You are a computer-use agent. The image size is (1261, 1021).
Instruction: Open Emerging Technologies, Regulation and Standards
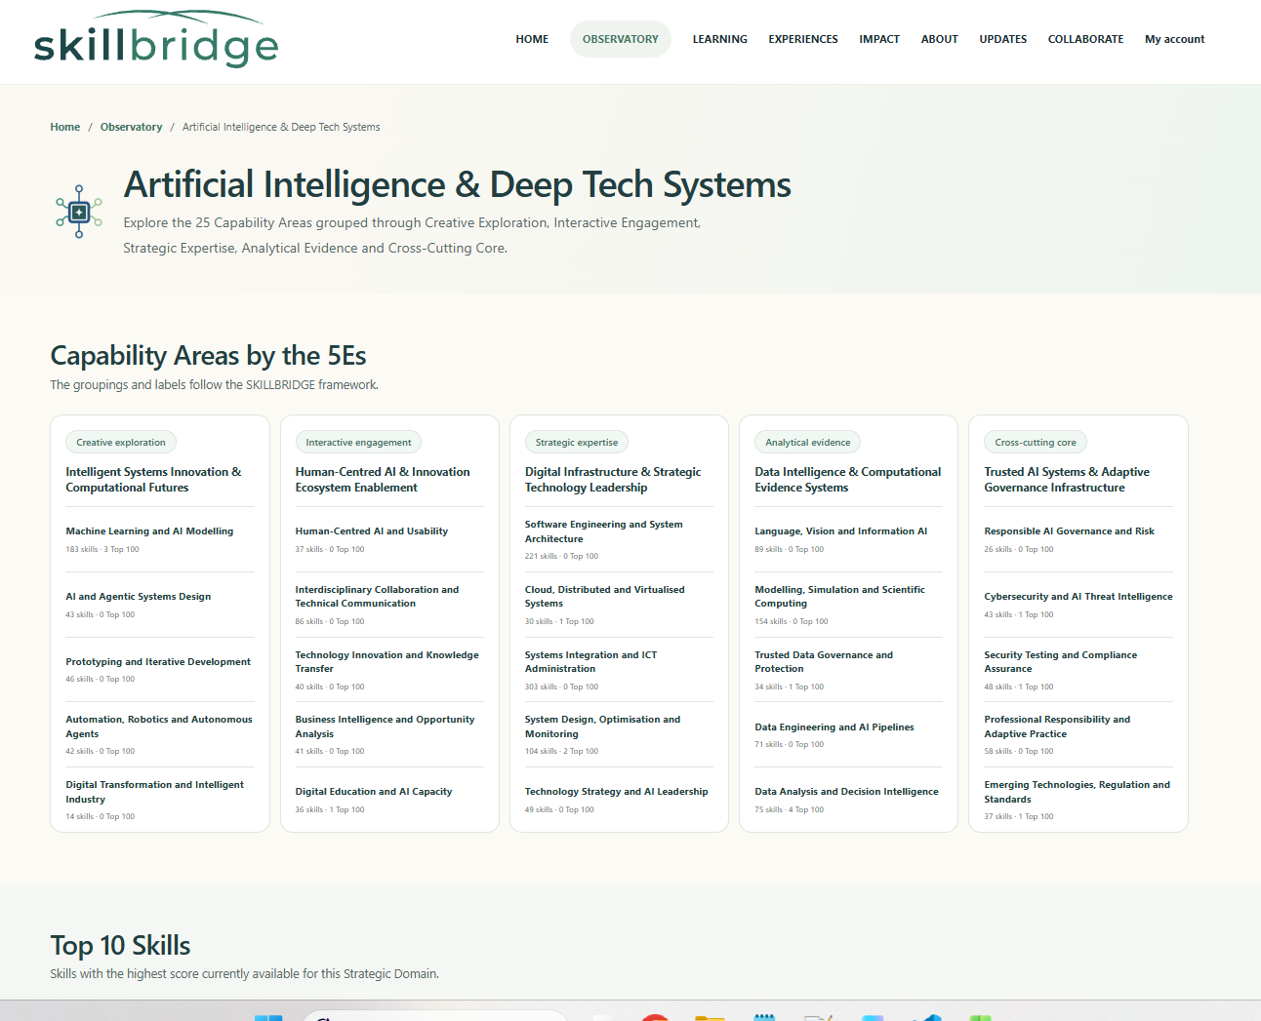(1078, 792)
